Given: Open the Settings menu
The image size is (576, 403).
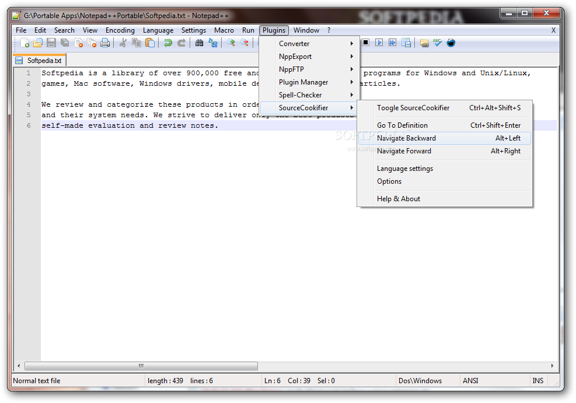Looking at the screenshot, I should (x=194, y=30).
